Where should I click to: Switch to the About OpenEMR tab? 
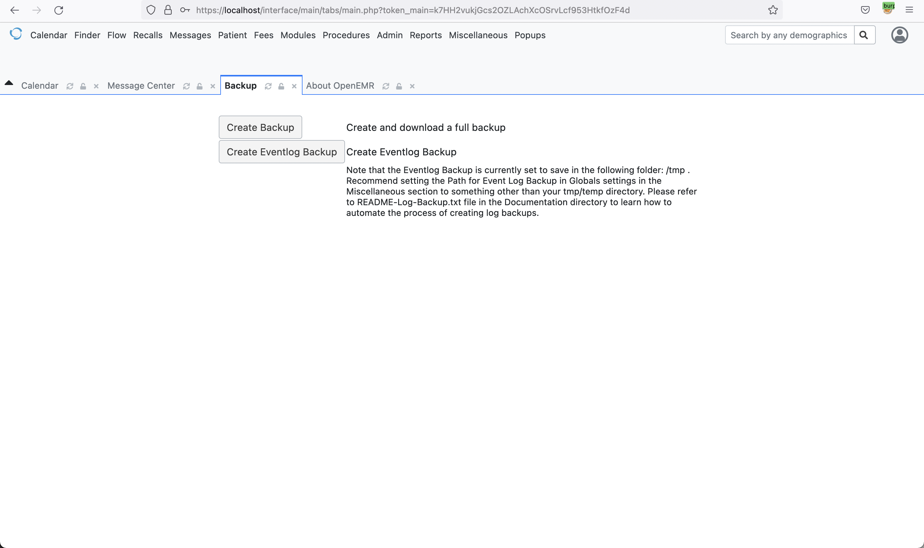coord(340,86)
